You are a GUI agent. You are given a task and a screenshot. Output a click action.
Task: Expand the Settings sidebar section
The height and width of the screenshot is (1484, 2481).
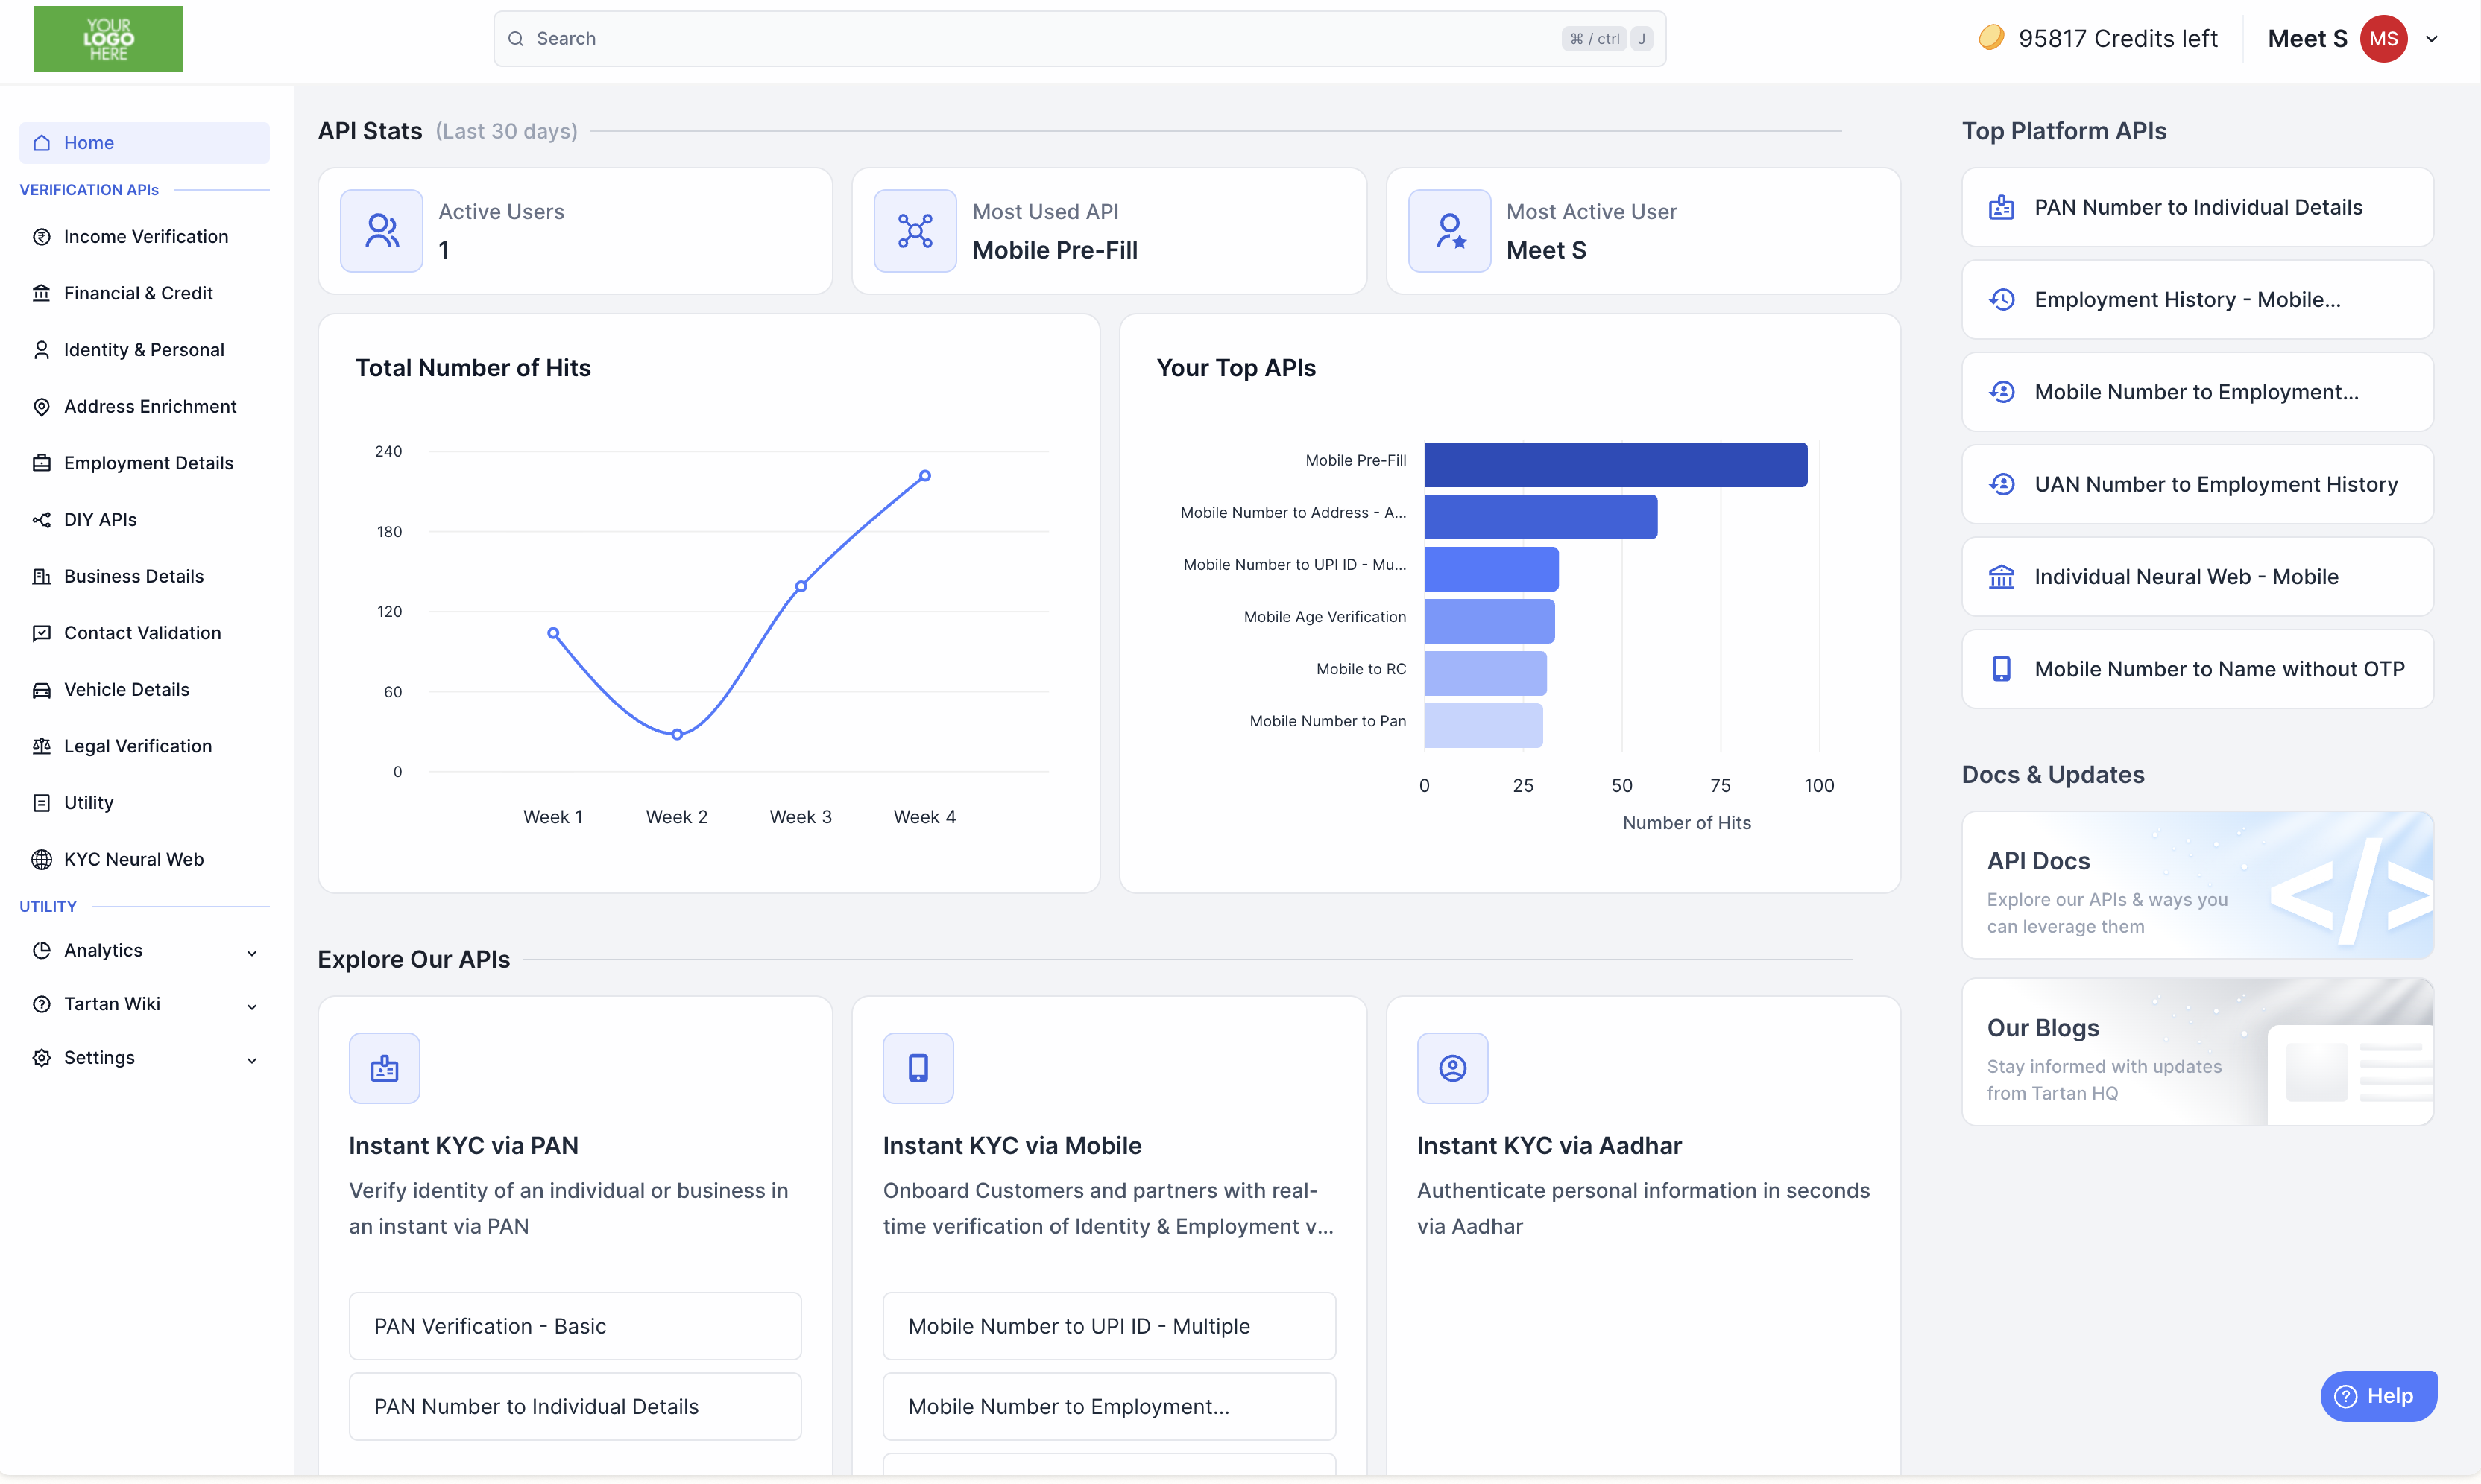point(144,1058)
